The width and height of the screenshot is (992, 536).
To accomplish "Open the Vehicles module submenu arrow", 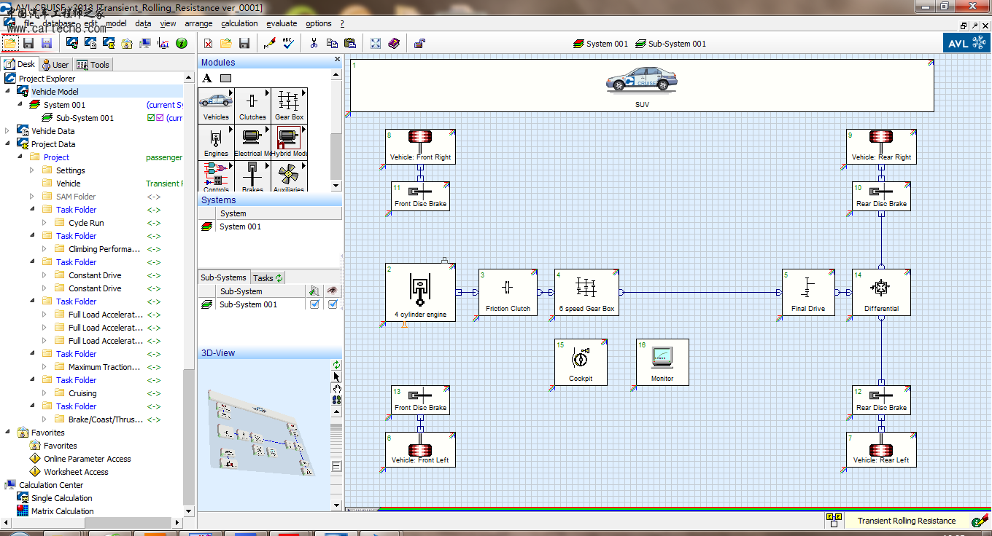I will click(230, 92).
